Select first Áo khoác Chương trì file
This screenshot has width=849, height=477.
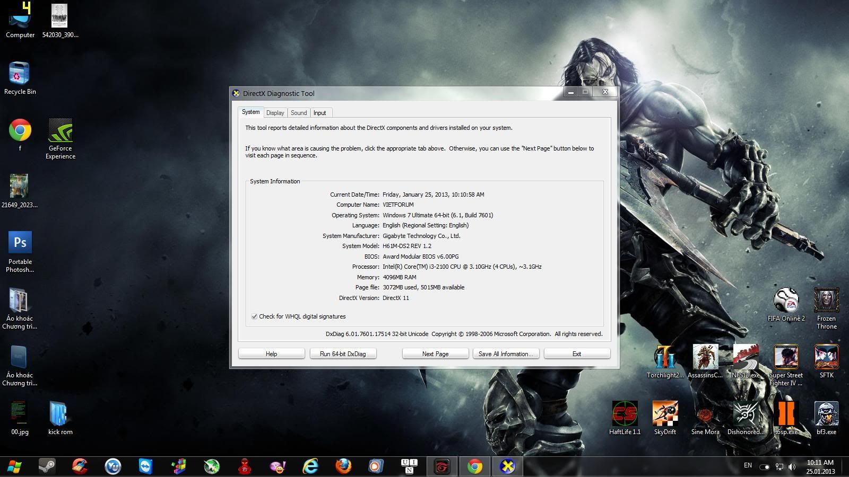click(x=20, y=308)
